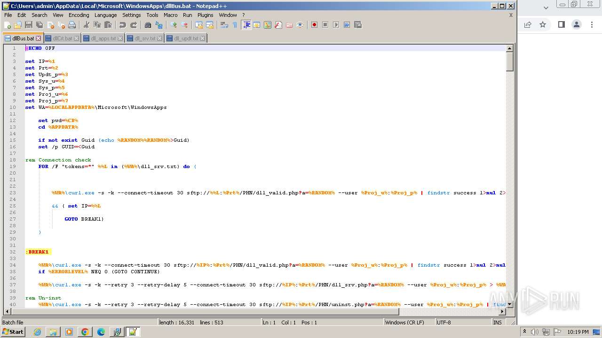Screen dimensions: 602x338
Task: Open the Function List toolbar icon
Action: coord(278,25)
